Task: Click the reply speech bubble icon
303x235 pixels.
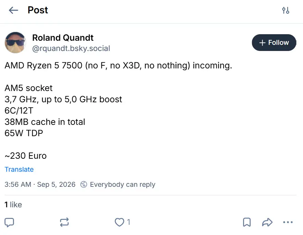Action: [9, 222]
